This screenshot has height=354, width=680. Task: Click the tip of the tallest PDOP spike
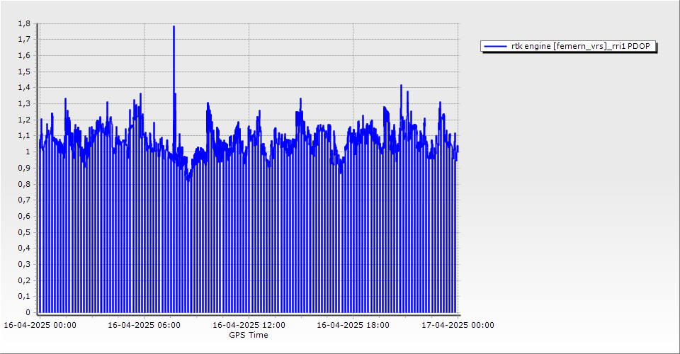pos(174,27)
